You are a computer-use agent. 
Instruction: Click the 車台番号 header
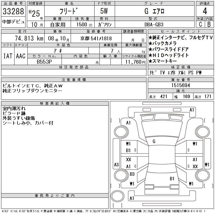tap(181, 80)
